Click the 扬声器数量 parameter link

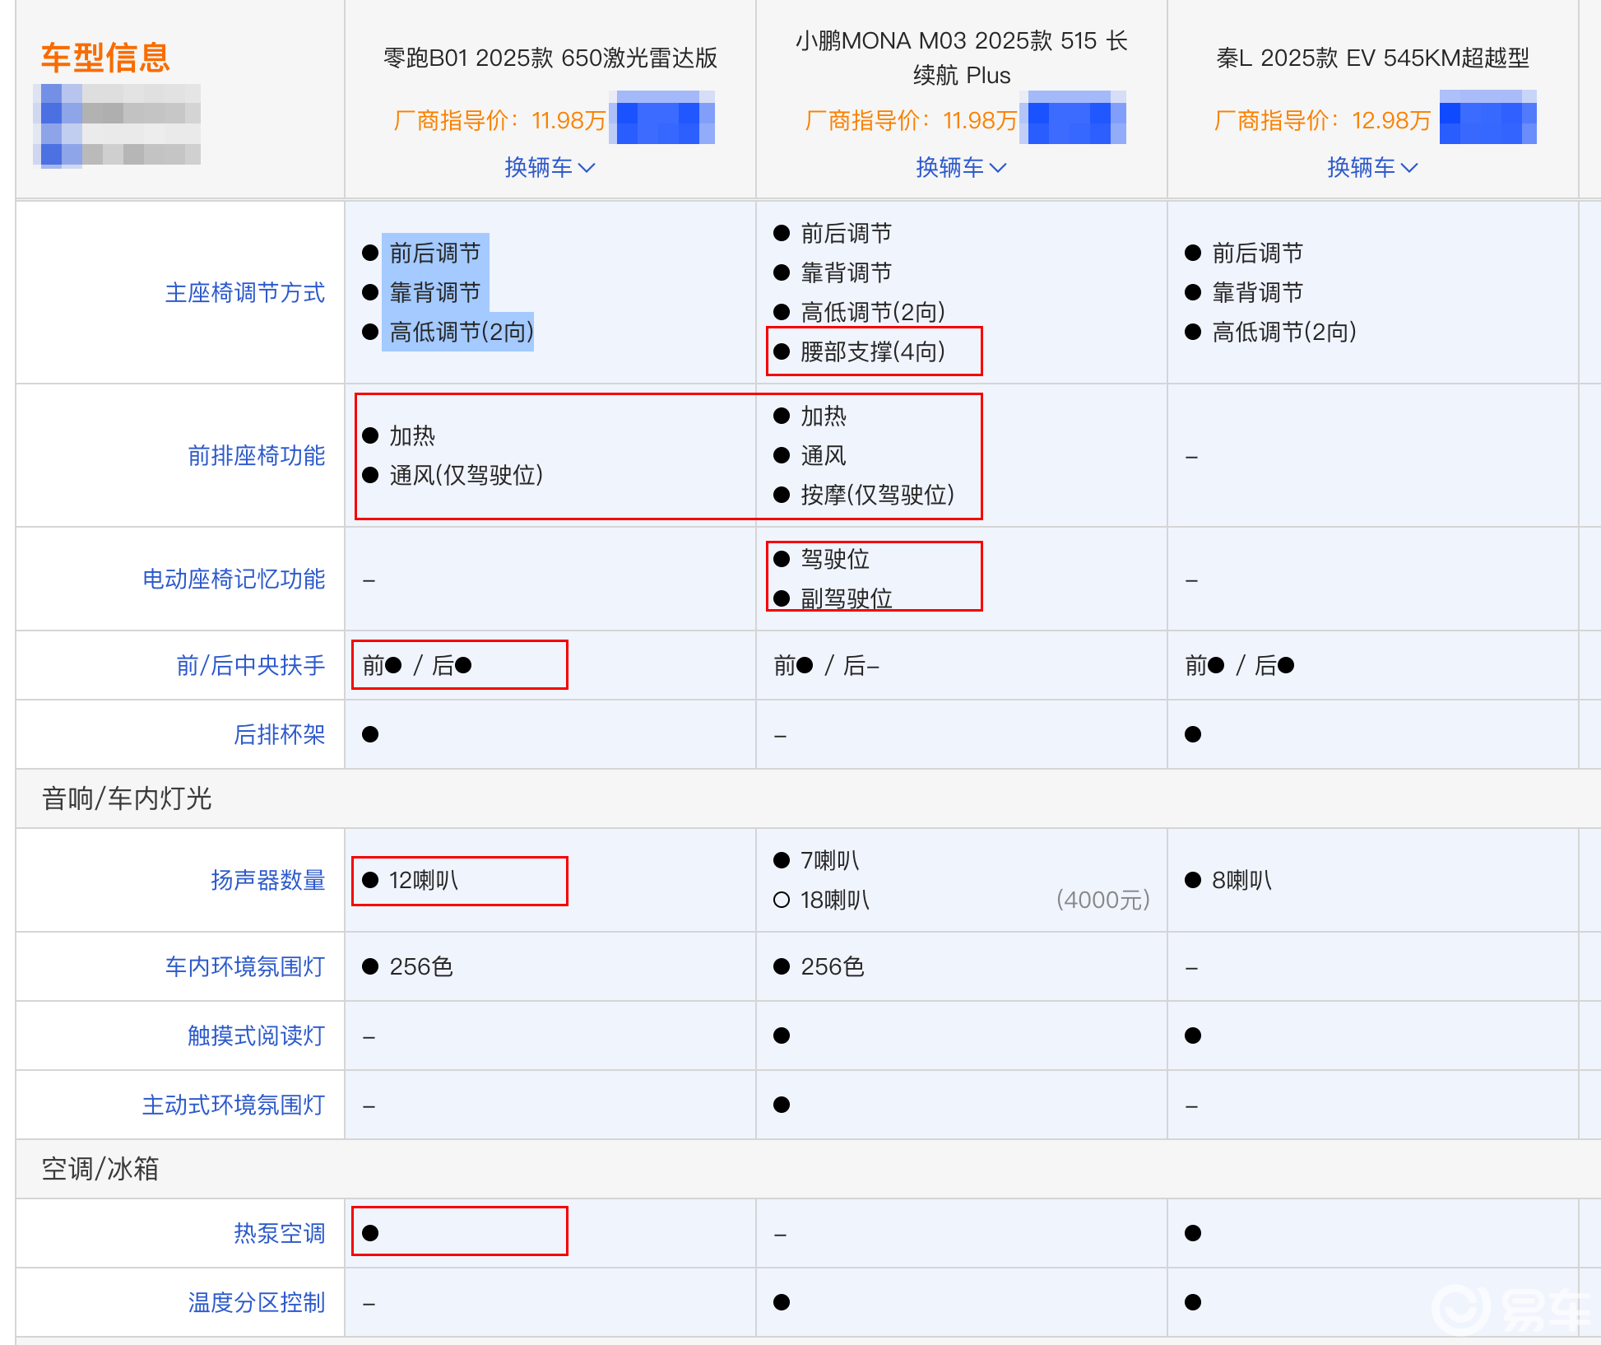(x=267, y=880)
